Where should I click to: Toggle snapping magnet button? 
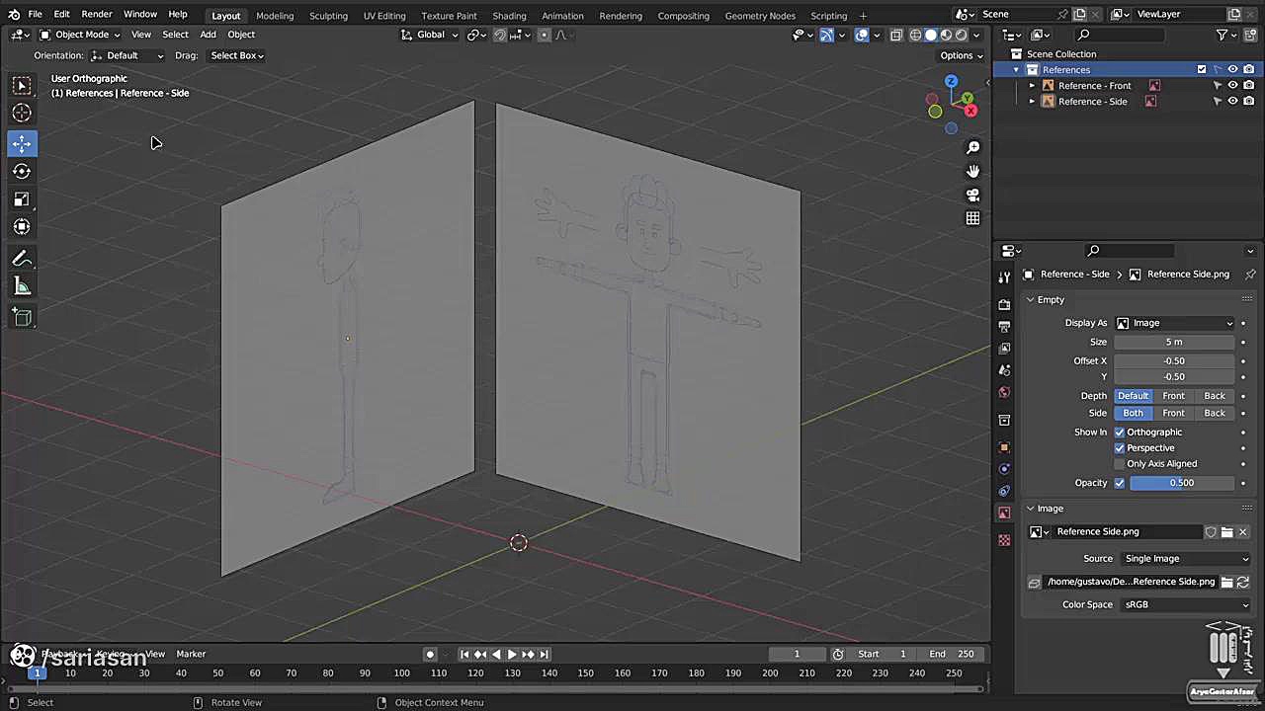coord(500,36)
